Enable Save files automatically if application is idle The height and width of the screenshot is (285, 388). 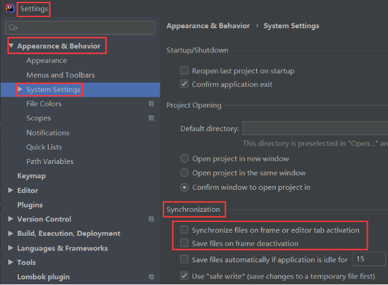click(184, 259)
